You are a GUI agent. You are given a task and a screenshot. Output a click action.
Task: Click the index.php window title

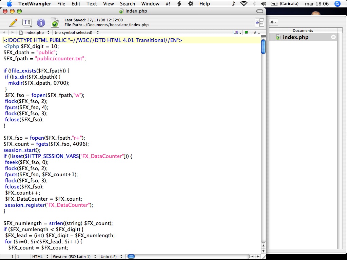[136, 11]
